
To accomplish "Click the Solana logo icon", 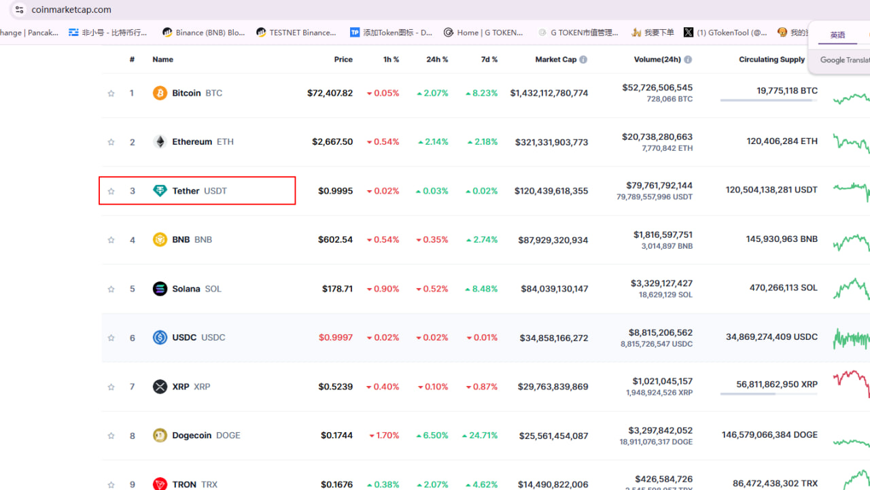I will click(160, 289).
